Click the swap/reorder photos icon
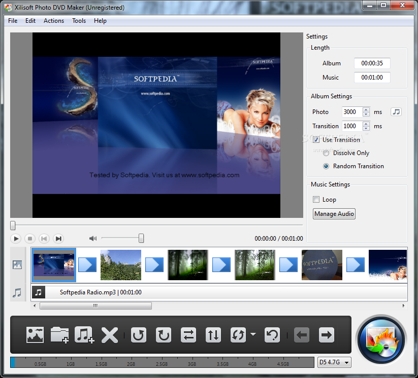418x378 pixels. [238, 335]
